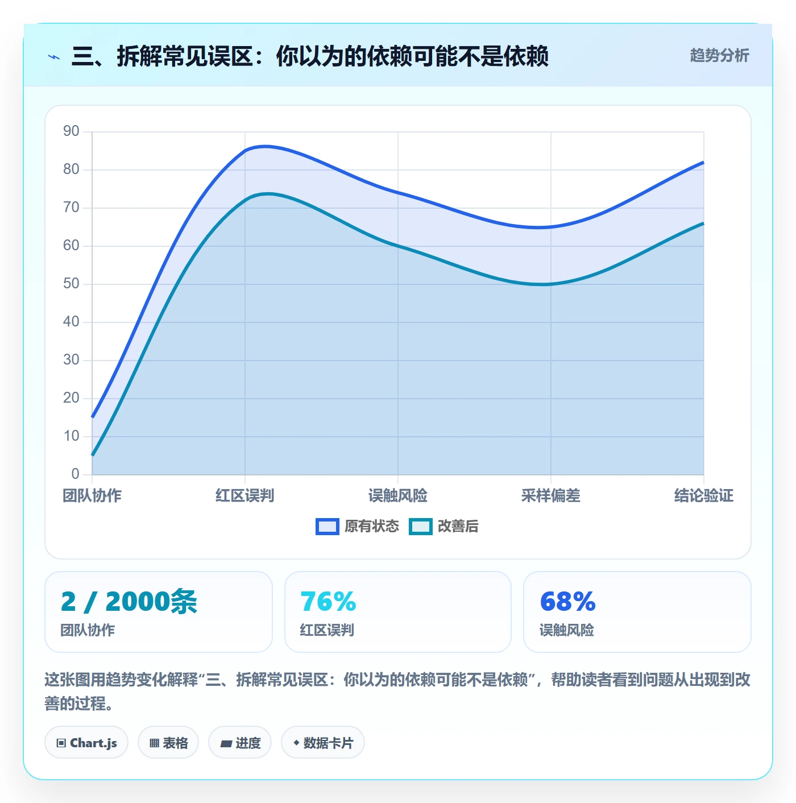The height and width of the screenshot is (803, 796).
Task: Click the 进度 tag bar icon
Action: [226, 743]
